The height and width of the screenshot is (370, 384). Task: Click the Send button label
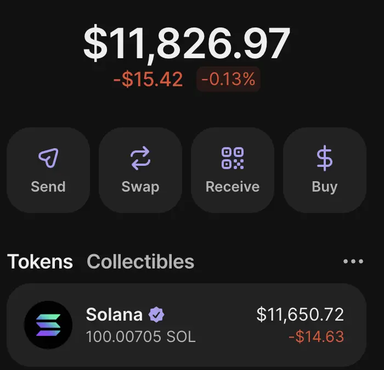tap(48, 187)
